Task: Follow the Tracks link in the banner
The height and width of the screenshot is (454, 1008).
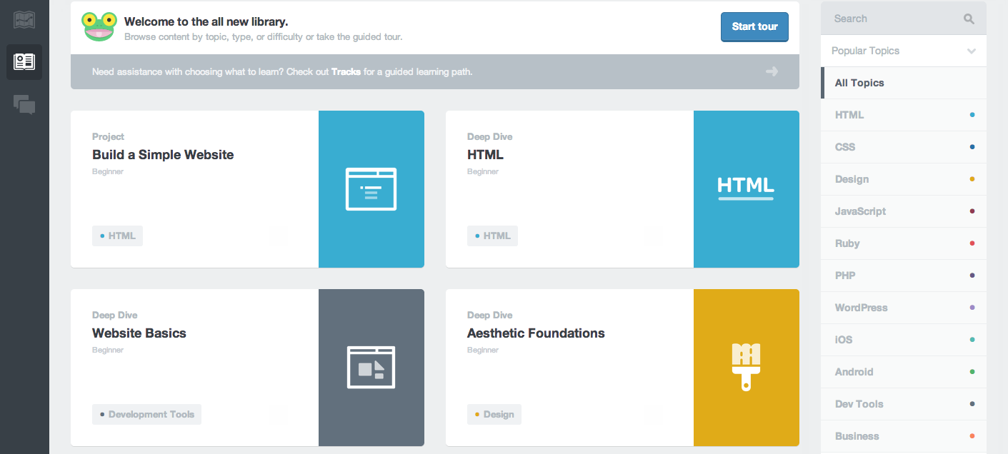Action: click(346, 72)
